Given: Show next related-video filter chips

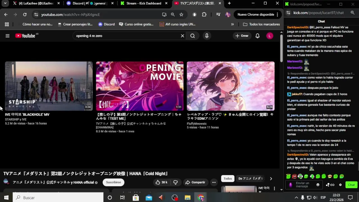Looking at the screenshot, I should coord(271,178).
